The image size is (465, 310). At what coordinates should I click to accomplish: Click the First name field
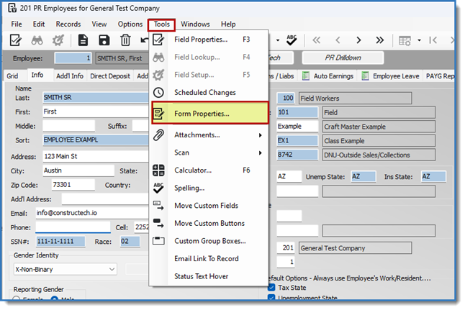[96, 111]
